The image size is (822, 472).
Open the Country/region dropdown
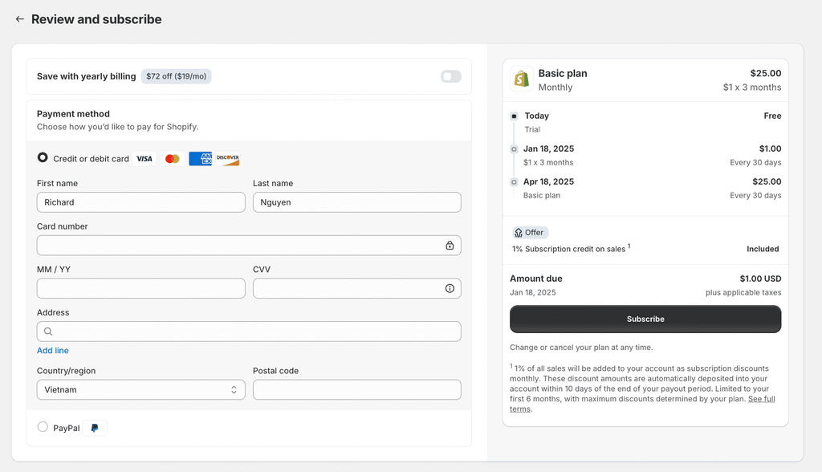141,389
